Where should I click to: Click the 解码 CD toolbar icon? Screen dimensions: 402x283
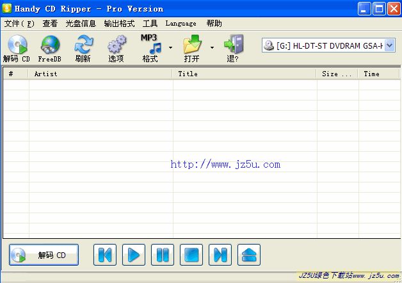point(17,48)
